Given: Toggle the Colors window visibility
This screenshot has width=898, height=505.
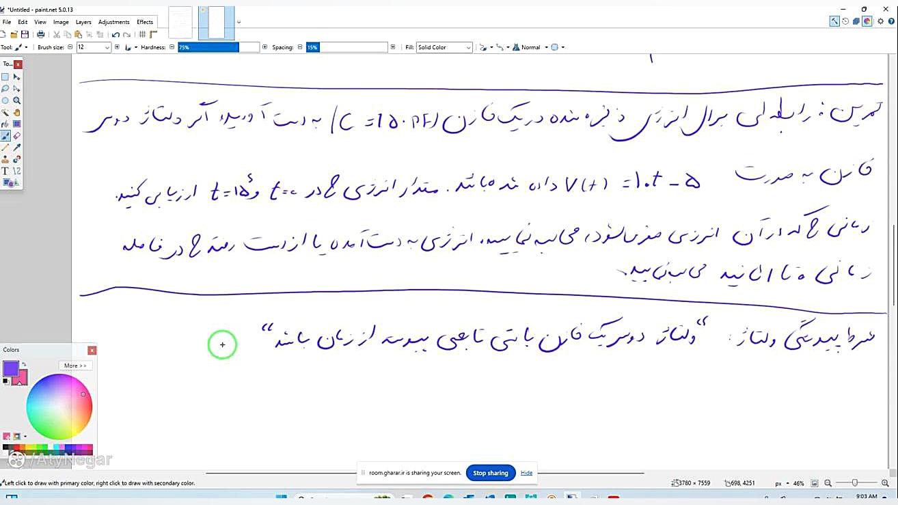Looking at the screenshot, I should [867, 21].
